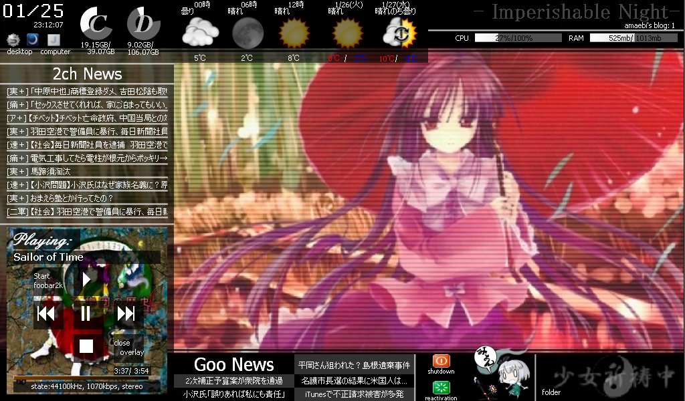The image size is (685, 401).
Task: Click the 2℃ temperature reading
Action: tap(247, 58)
